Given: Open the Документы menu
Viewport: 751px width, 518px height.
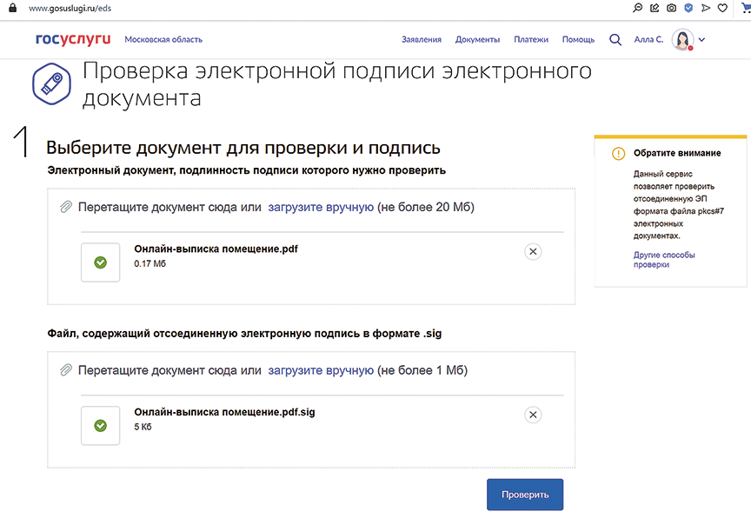Looking at the screenshot, I should pyautogui.click(x=477, y=40).
